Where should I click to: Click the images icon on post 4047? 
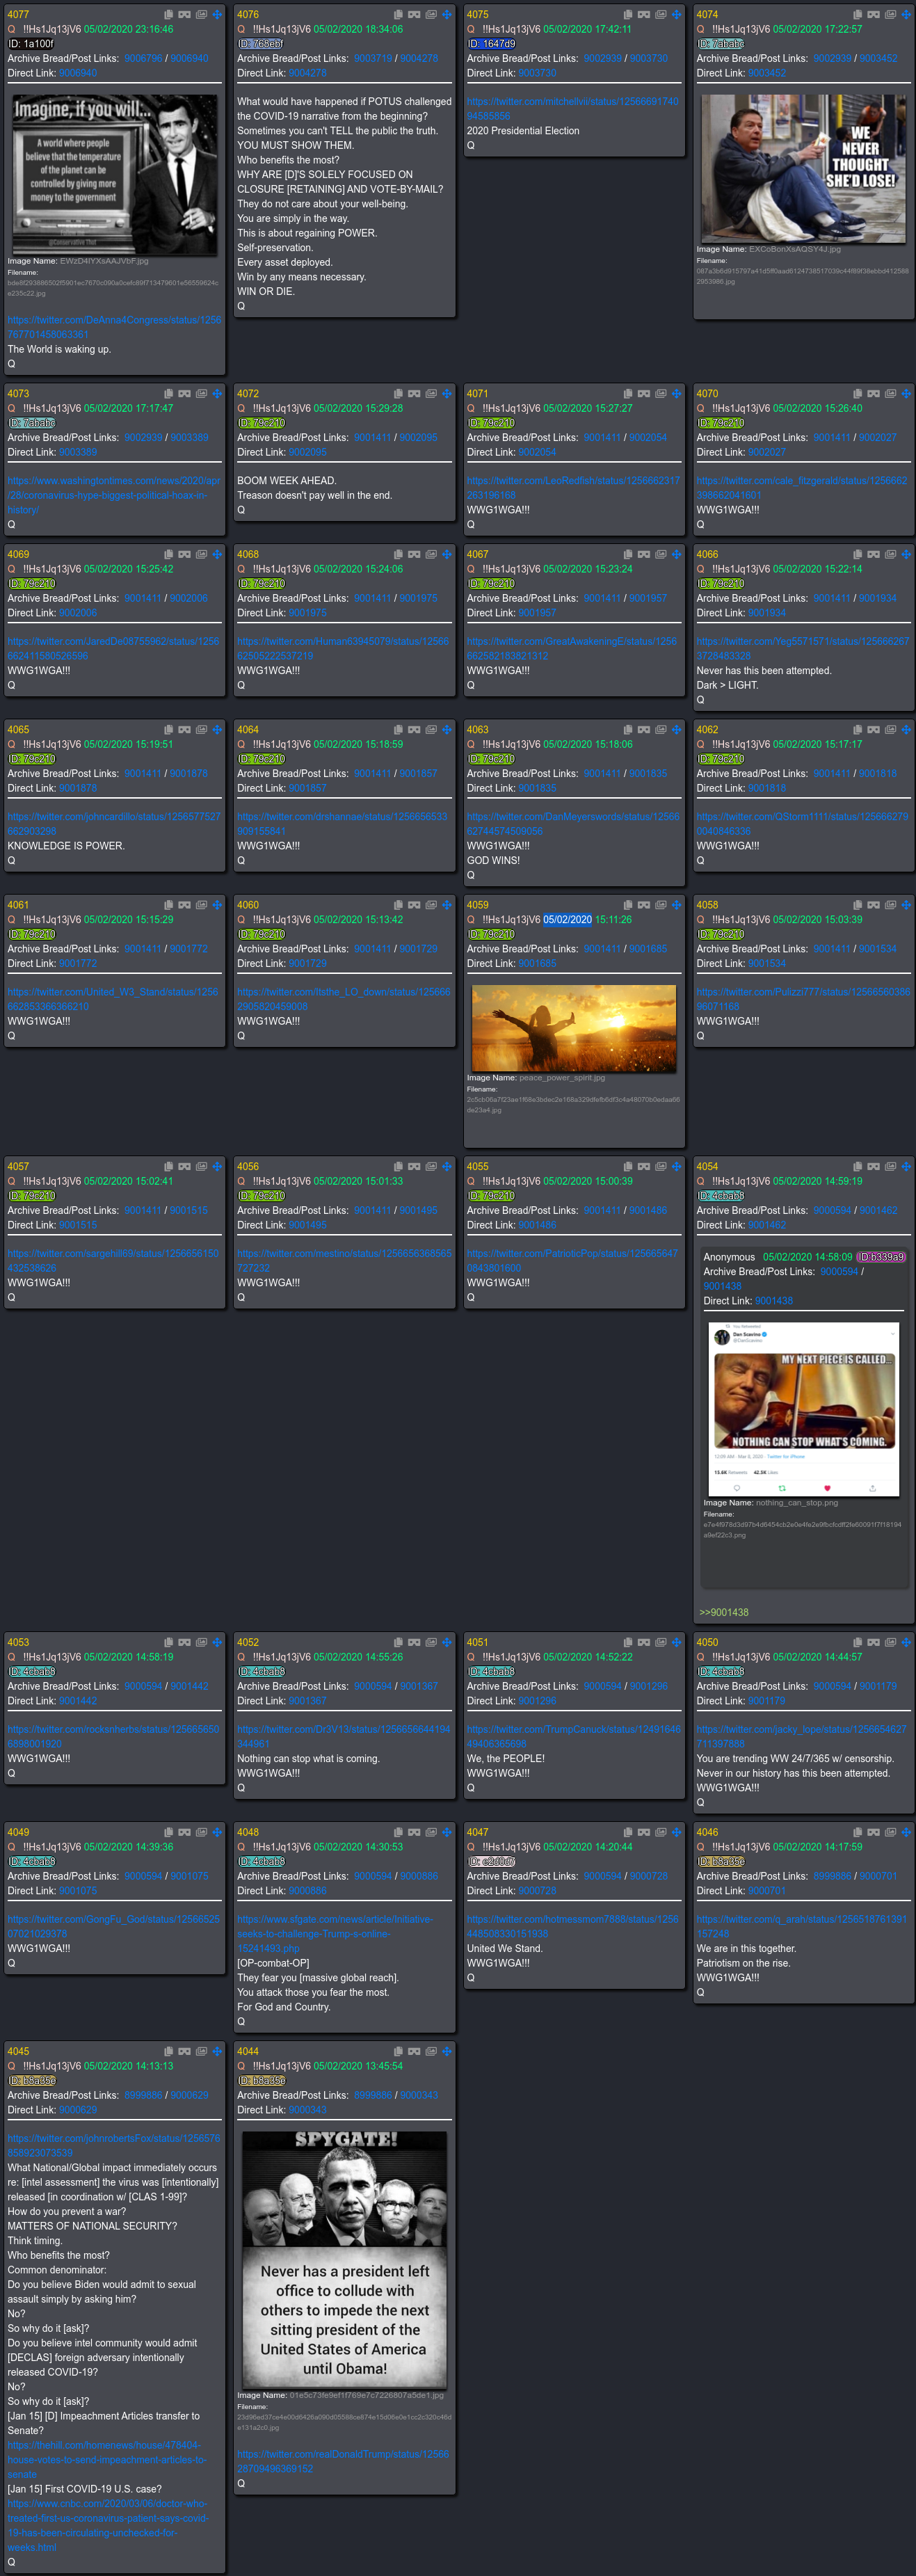click(x=661, y=1833)
